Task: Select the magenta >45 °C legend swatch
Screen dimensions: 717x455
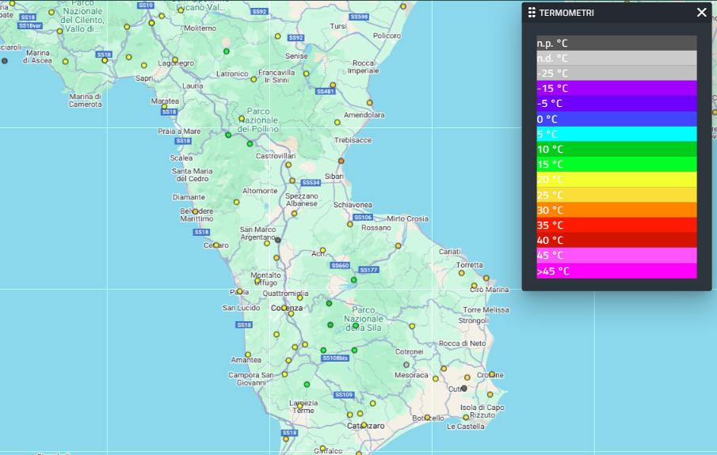Action: click(x=616, y=271)
